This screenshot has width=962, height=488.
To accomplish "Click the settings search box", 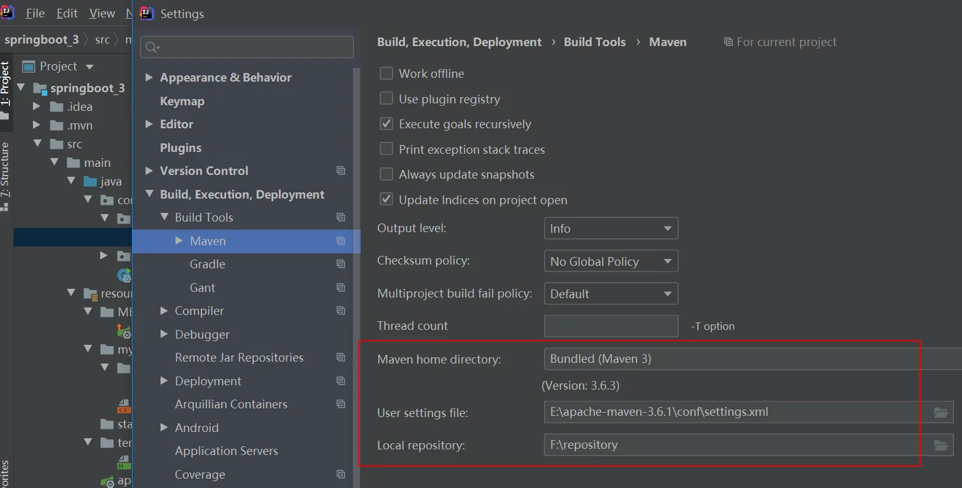I will point(247,47).
